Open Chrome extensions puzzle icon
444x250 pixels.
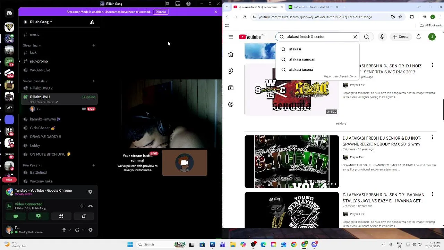(x=412, y=17)
